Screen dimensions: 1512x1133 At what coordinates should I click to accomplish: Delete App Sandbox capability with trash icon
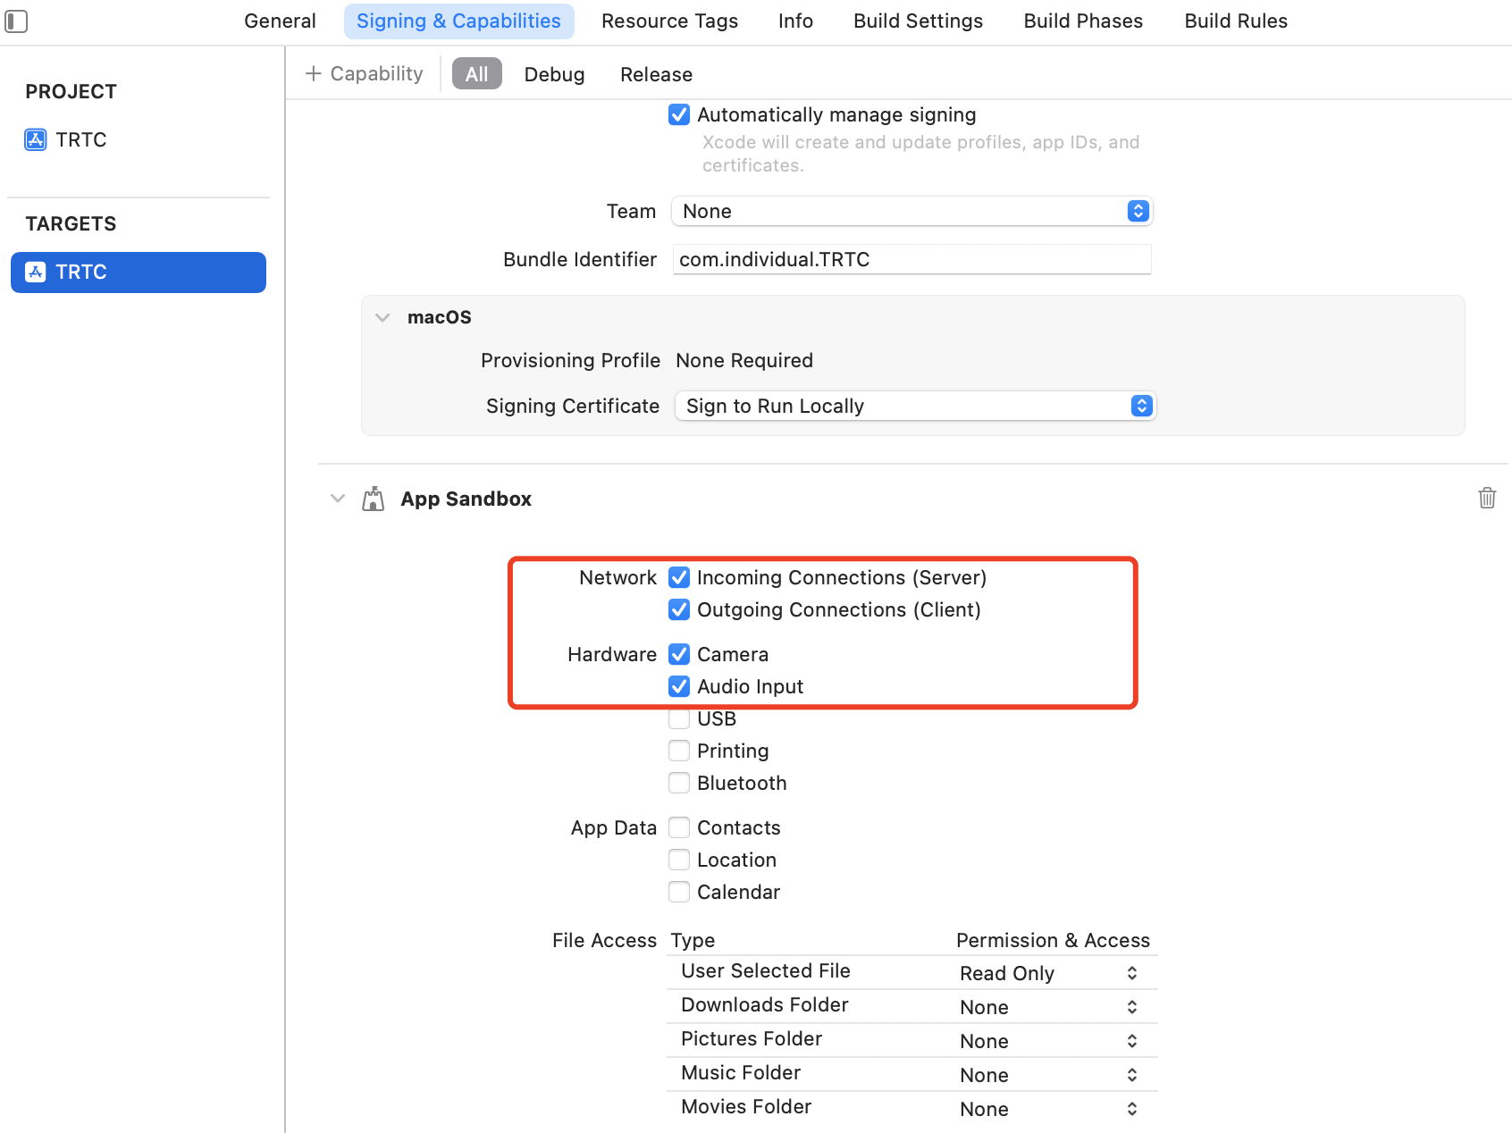point(1487,498)
